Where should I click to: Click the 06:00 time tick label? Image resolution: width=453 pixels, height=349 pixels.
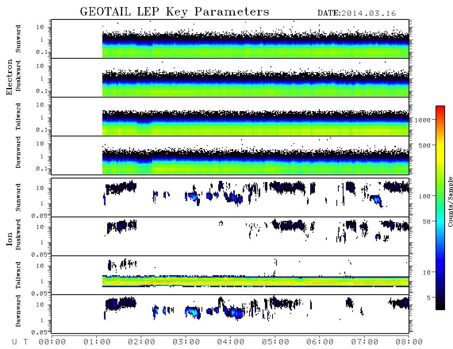(320, 342)
